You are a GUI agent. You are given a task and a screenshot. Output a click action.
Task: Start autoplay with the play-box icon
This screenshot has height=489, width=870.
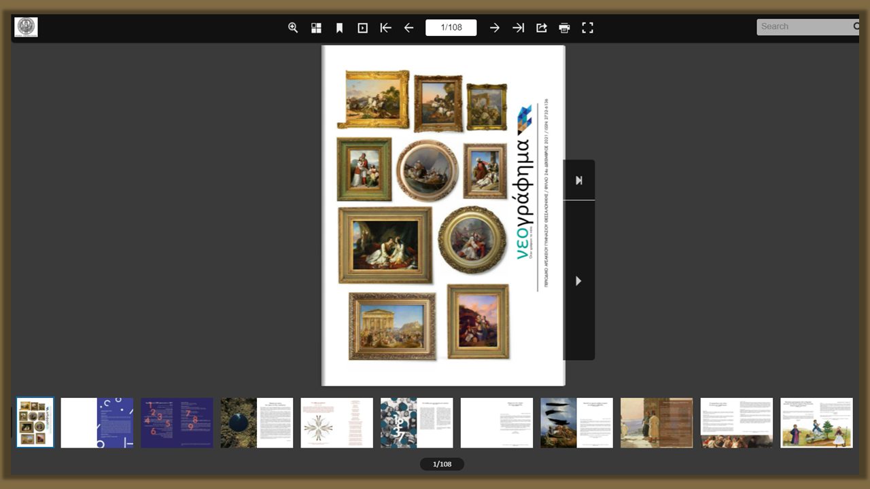tap(362, 28)
